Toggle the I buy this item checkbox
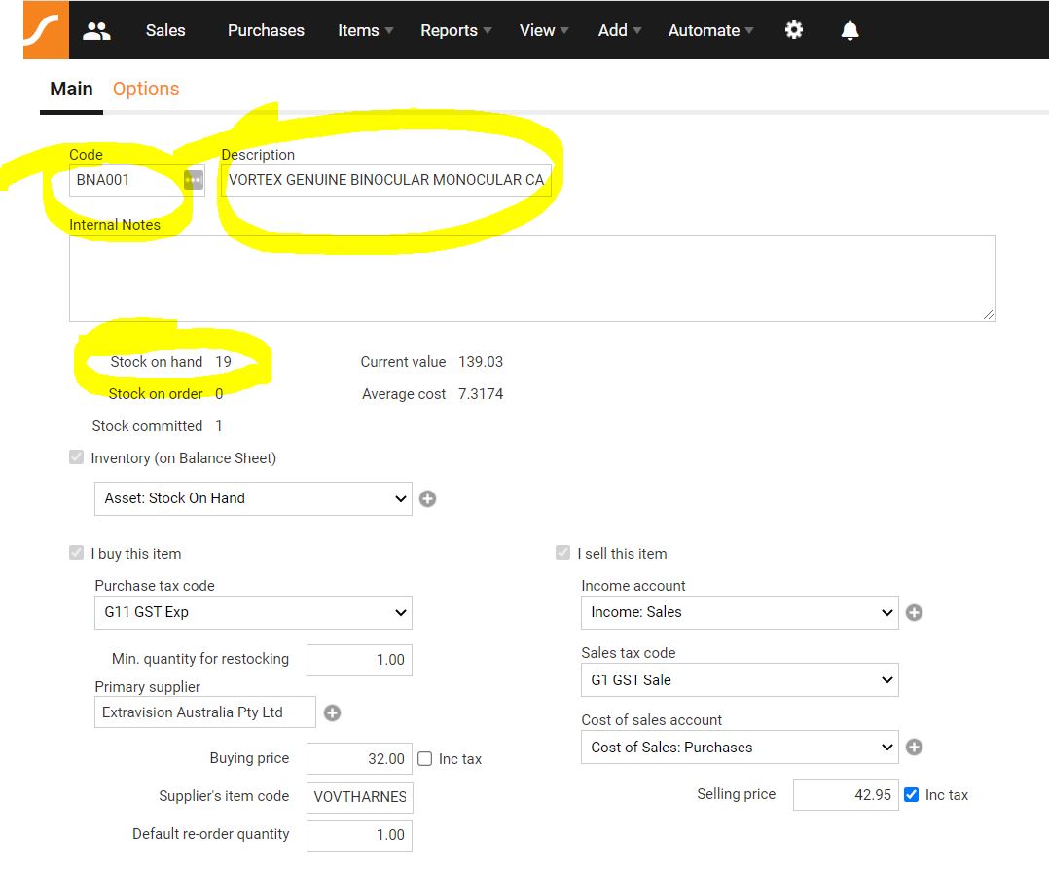 [x=76, y=553]
